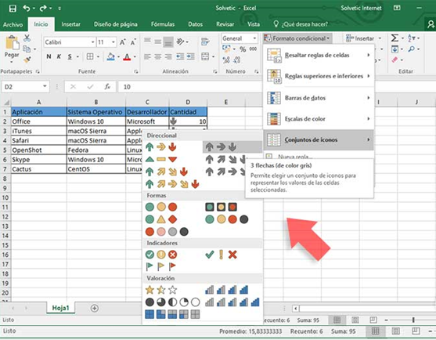Switch to the Insertar tab
Image resolution: width=436 pixels, height=340 pixels.
71,24
